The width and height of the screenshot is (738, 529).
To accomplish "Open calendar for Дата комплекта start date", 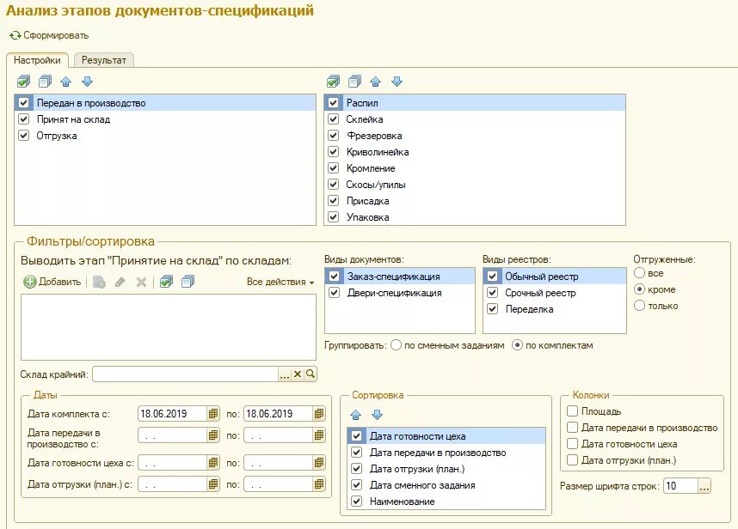I will [213, 413].
